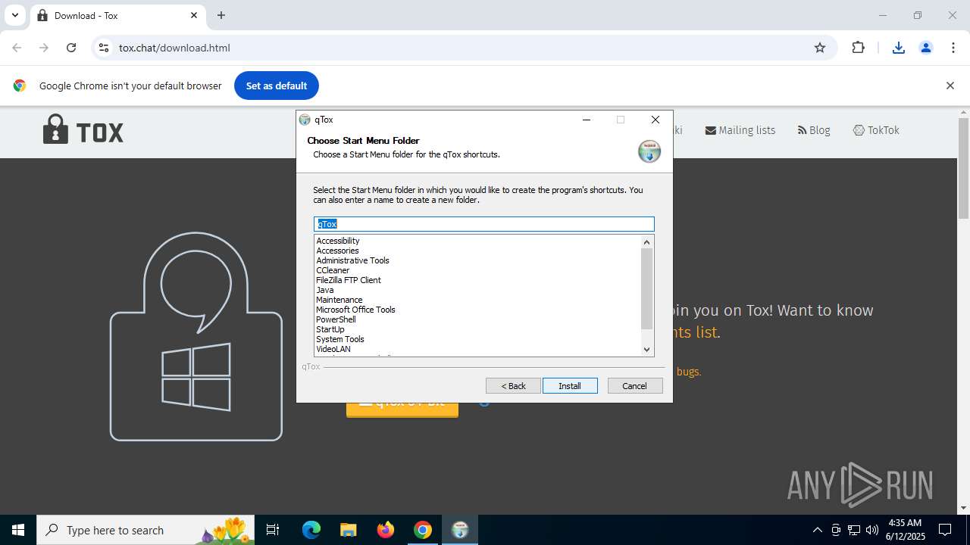Switch to qTox installer in taskbar

(460, 530)
